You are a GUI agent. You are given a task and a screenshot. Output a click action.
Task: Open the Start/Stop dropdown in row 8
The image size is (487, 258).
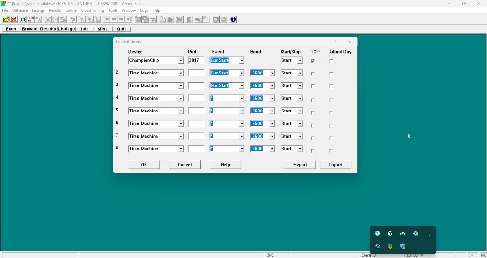click(x=300, y=149)
